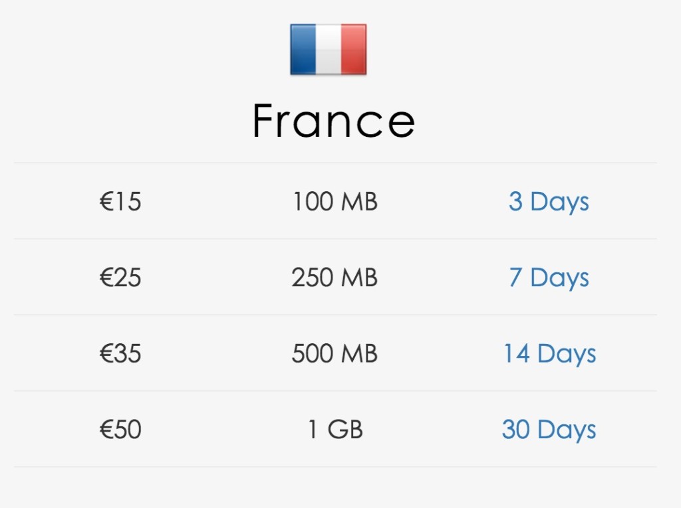Image resolution: width=681 pixels, height=508 pixels.
Task: Select the €35 price
Action: tap(120, 353)
